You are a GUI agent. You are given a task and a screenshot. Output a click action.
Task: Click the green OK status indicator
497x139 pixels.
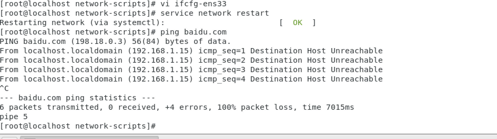pos(297,23)
